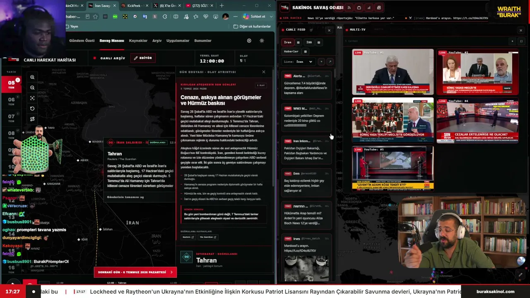Toggle the site light/dark theme
The height and width of the screenshot is (298, 530).
click(262, 41)
